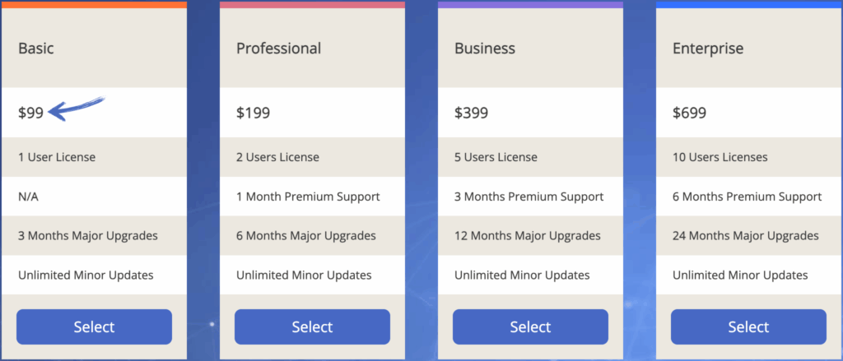Click the $99 price
This screenshot has width=843, height=361.
pos(30,113)
